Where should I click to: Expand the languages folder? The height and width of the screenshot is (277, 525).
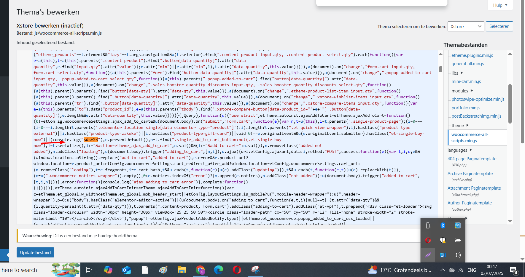click(460, 150)
